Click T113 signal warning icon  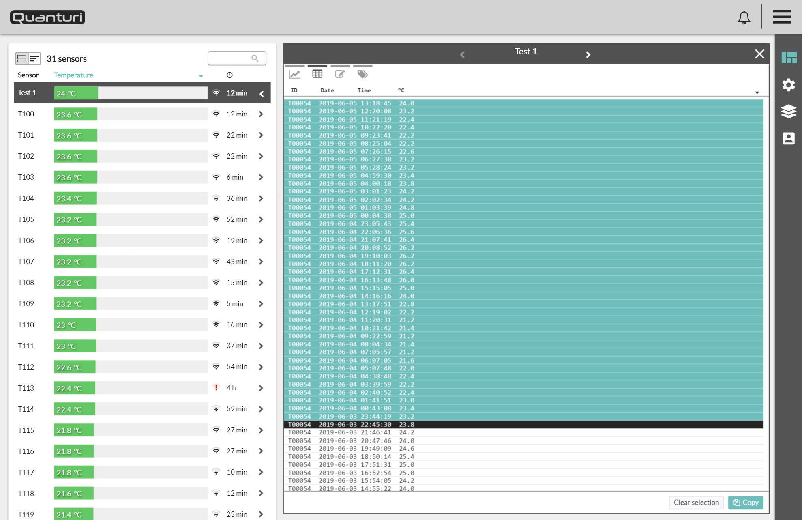tap(216, 387)
